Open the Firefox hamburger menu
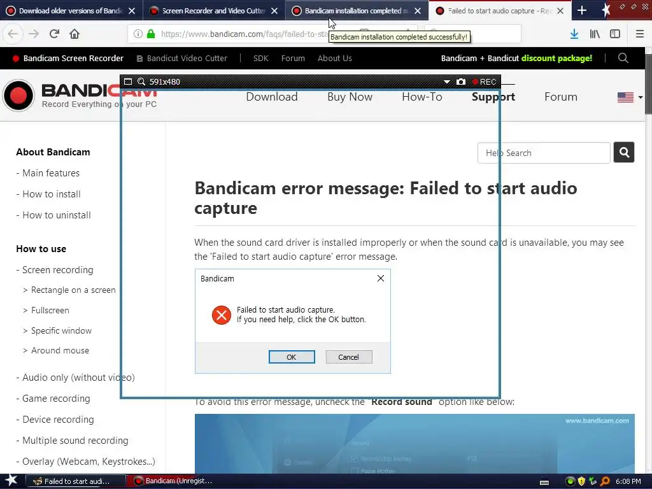 (x=640, y=34)
